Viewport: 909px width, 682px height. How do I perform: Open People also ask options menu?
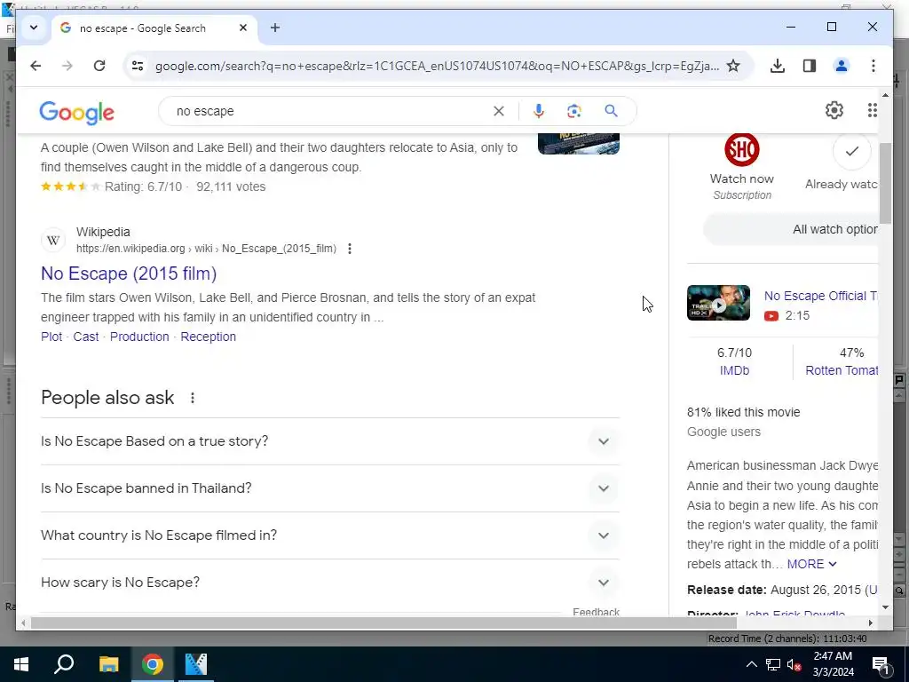click(193, 398)
